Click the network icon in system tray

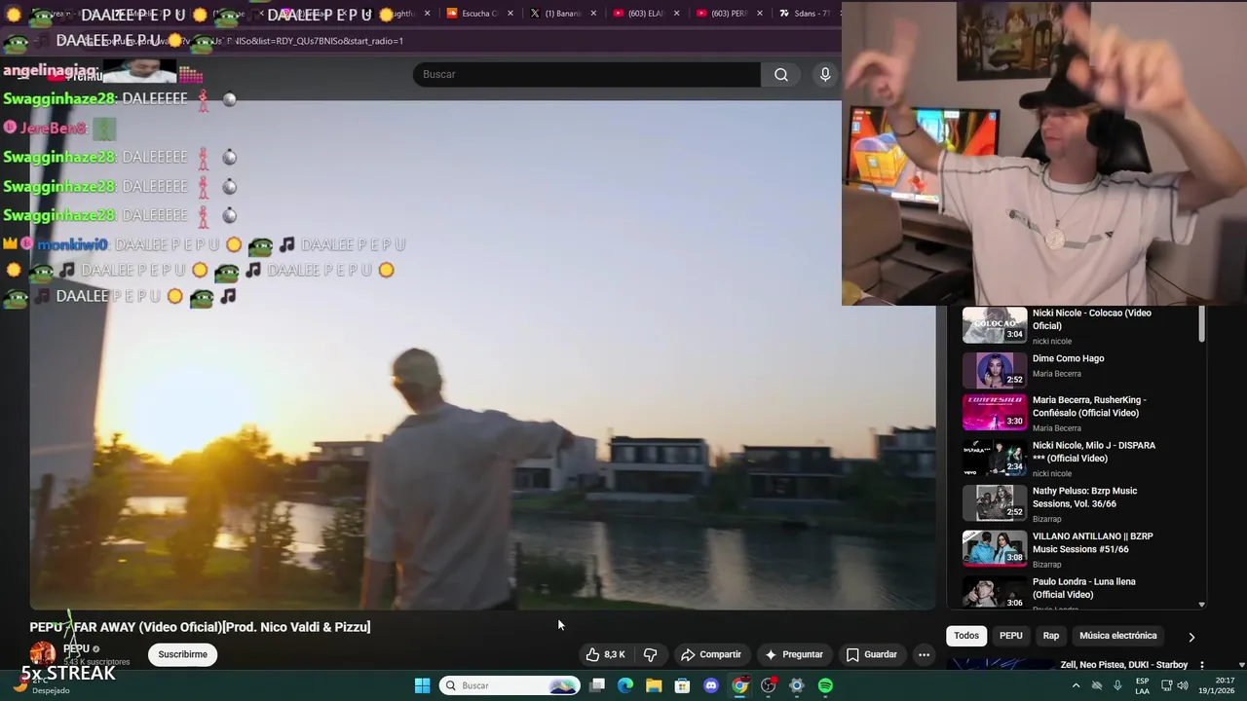(1165, 685)
